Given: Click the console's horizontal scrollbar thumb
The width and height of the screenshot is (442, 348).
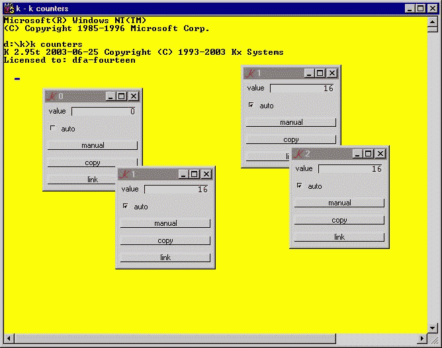Looking at the screenshot, I should point(175,339).
